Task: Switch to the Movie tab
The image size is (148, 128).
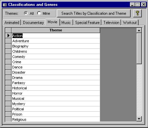Action: coord(53,22)
